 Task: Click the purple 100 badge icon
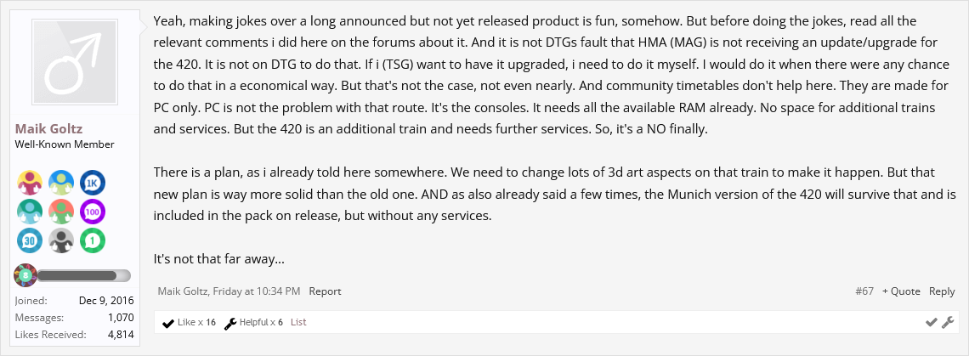point(92,212)
